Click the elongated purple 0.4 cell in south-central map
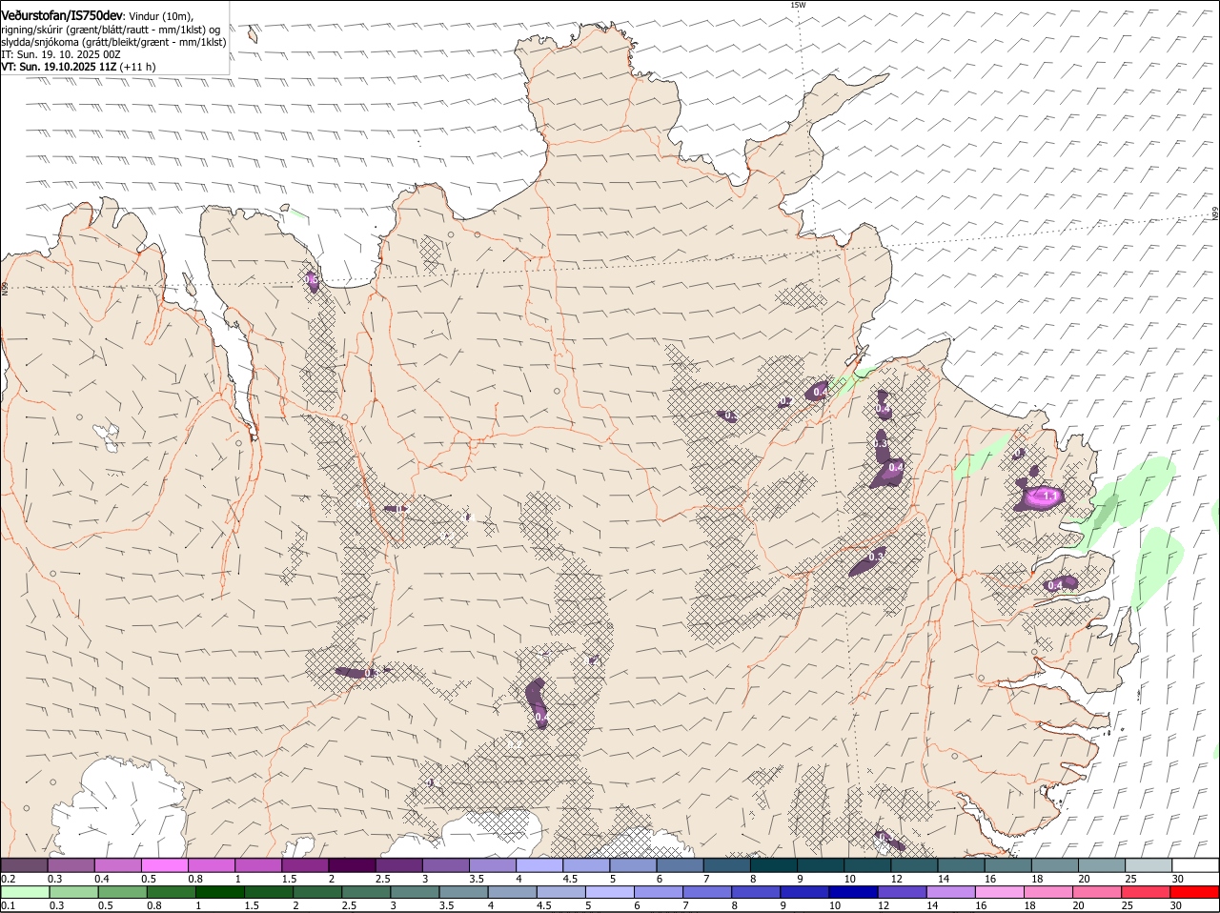The height and width of the screenshot is (913, 1220). (x=538, y=703)
